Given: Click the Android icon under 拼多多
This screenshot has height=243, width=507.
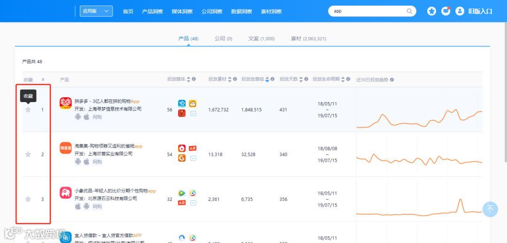Looking at the screenshot, I should [77, 117].
